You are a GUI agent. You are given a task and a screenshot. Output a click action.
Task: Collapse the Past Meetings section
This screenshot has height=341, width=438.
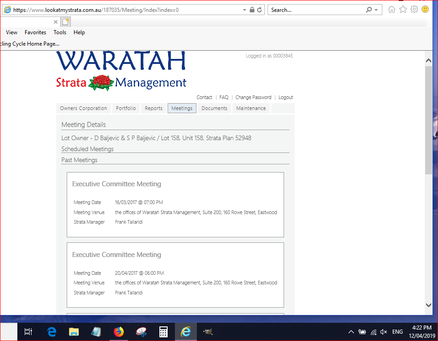point(79,160)
